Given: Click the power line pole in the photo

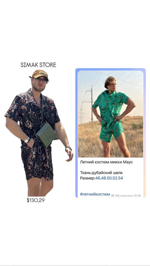Looking at the screenshot, I should pos(92,104).
